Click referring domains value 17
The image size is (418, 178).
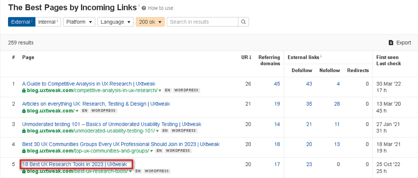click(x=277, y=164)
